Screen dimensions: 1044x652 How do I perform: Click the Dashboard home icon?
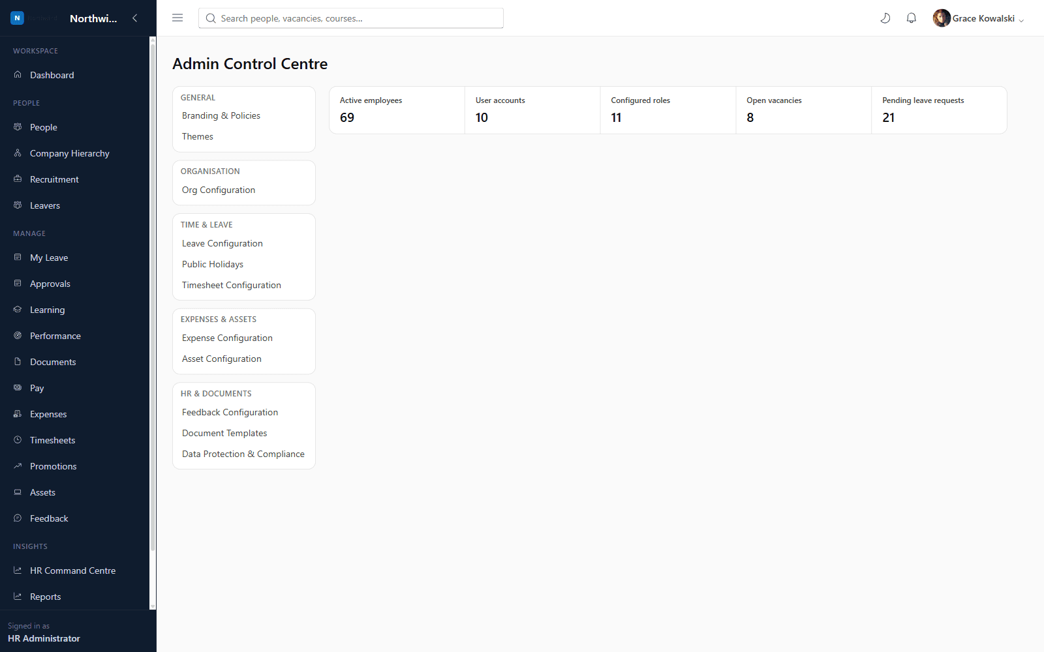click(18, 75)
